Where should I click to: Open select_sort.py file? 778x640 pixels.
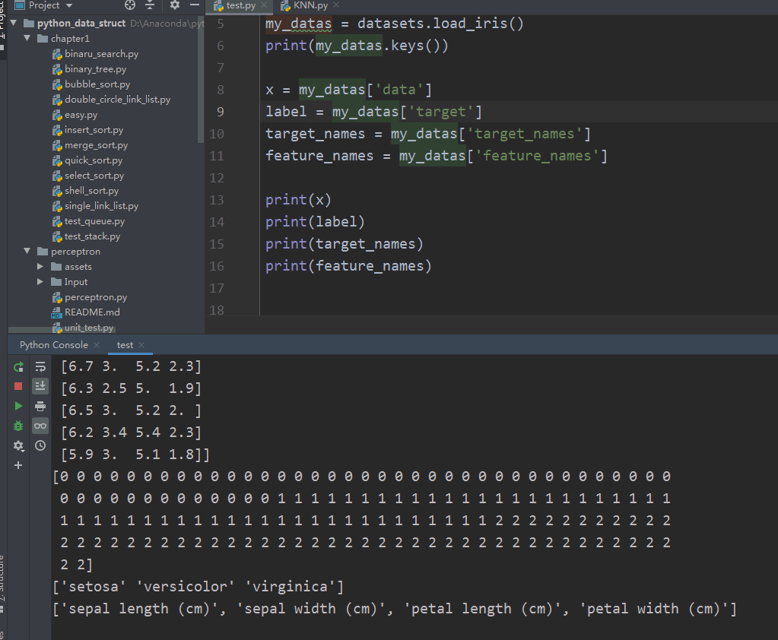pos(94,176)
